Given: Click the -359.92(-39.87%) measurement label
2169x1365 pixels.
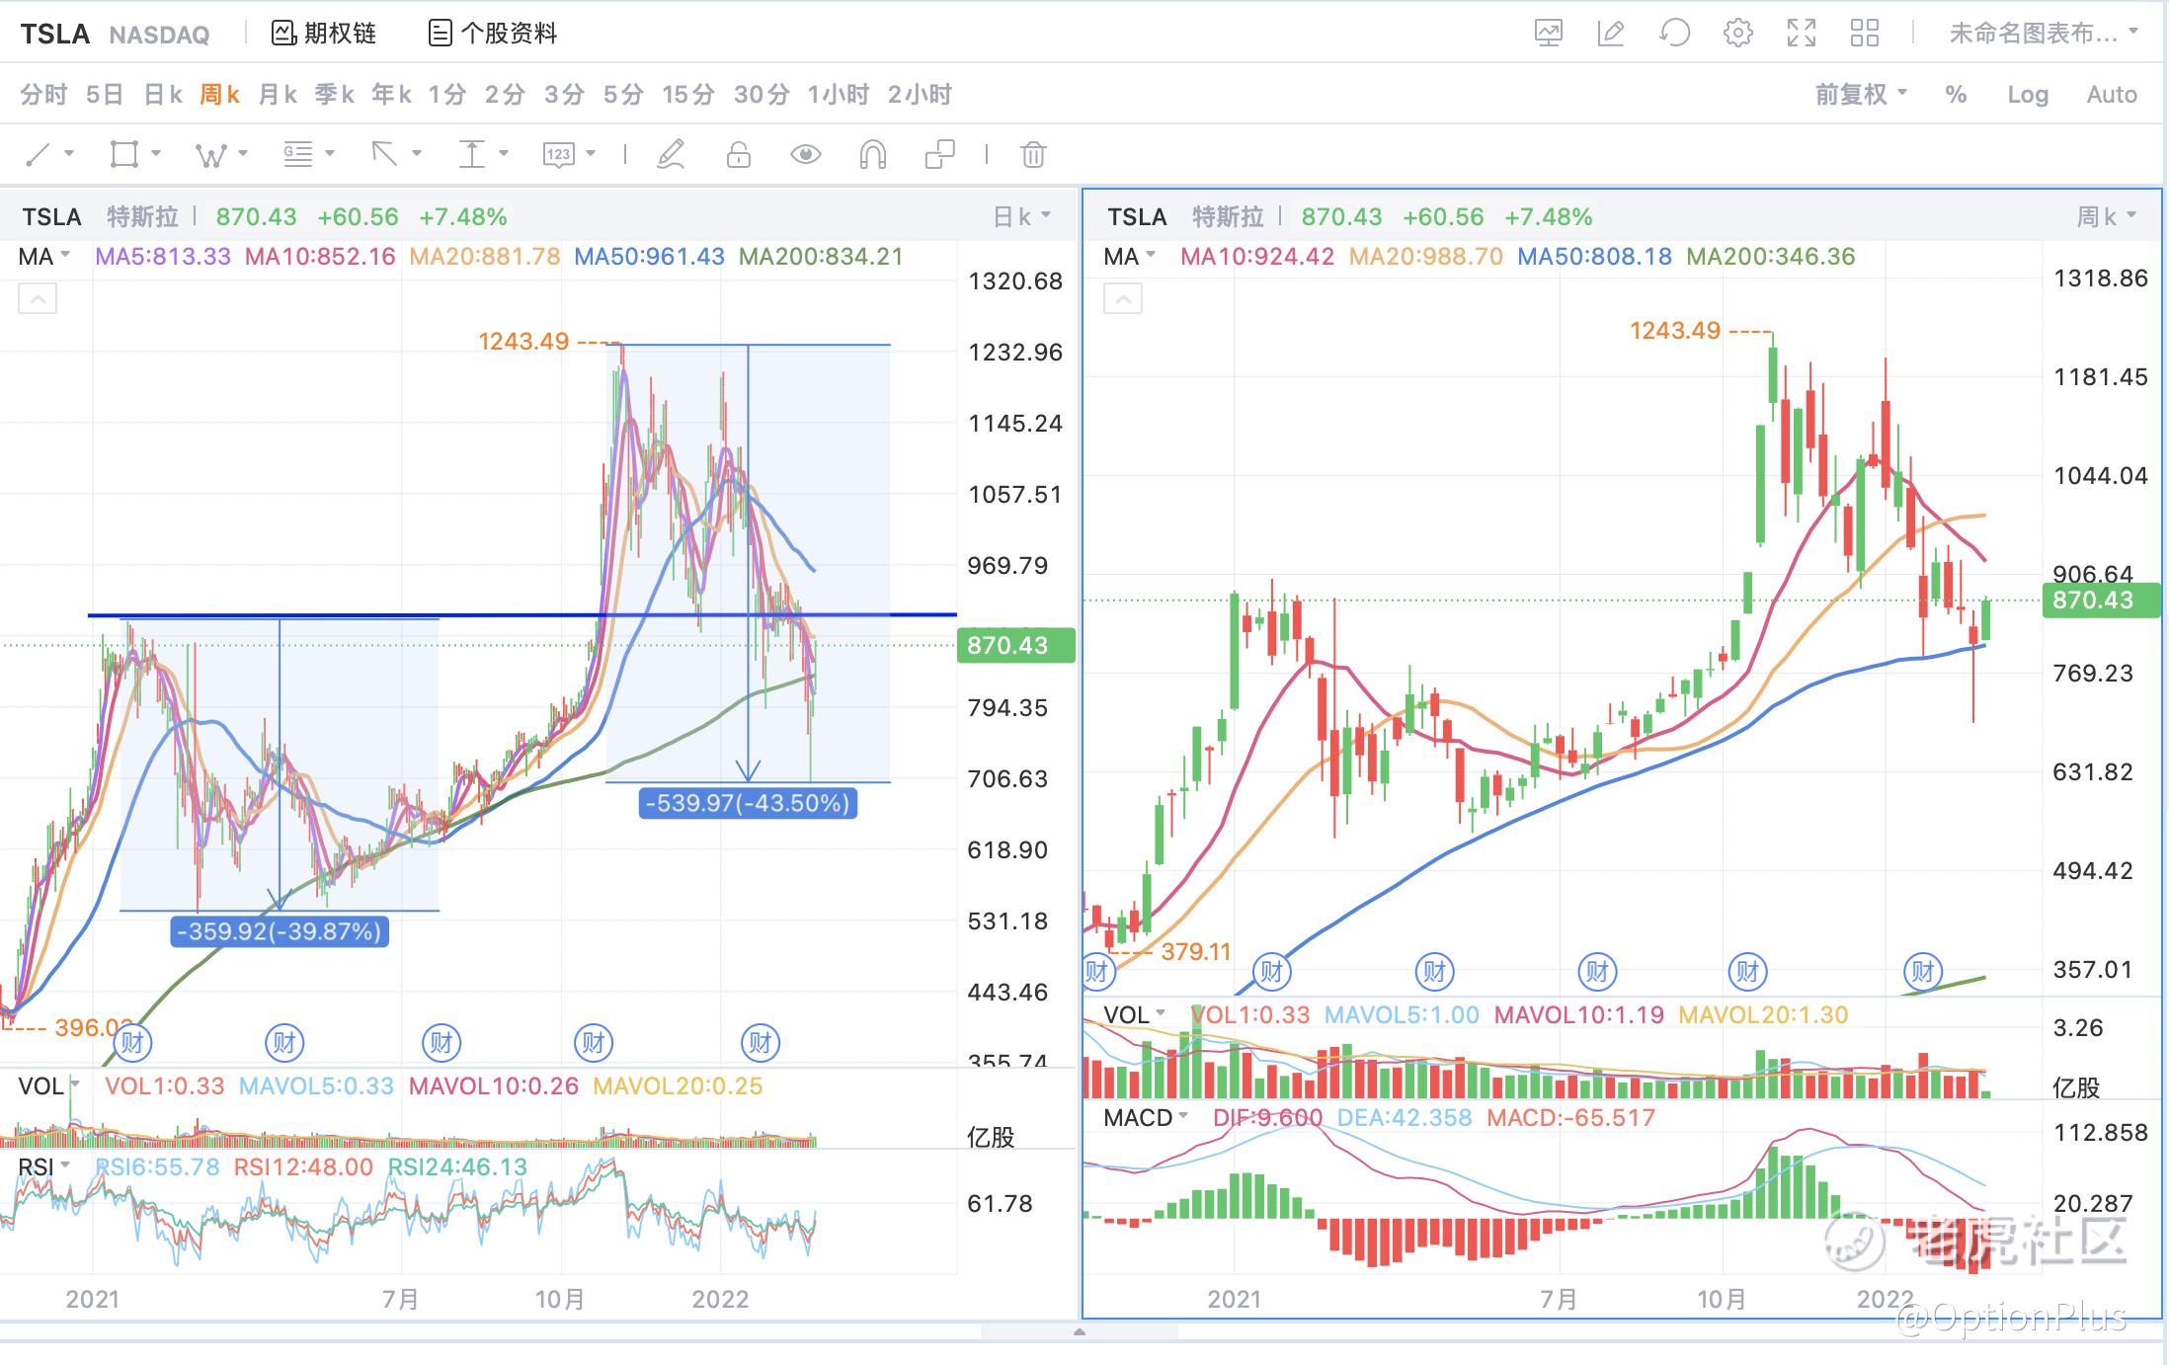Looking at the screenshot, I should (x=280, y=931).
